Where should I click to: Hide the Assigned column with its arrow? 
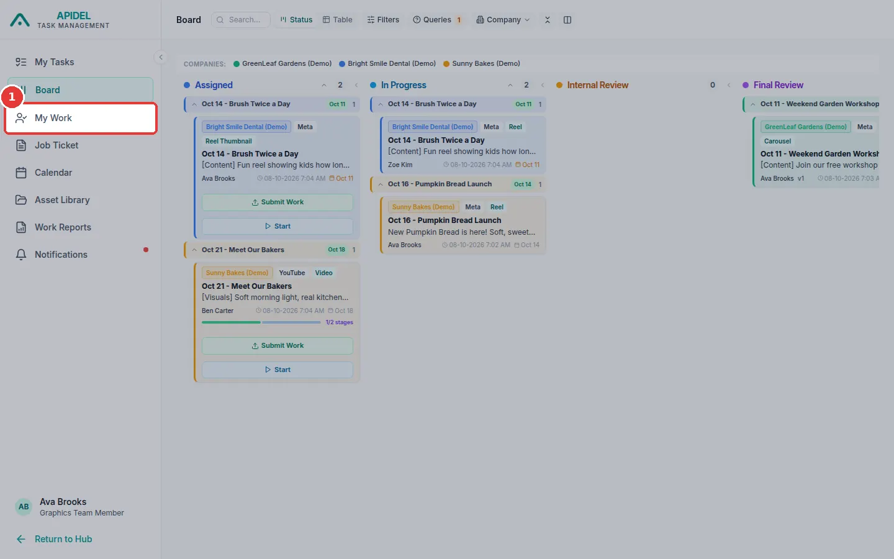(356, 85)
